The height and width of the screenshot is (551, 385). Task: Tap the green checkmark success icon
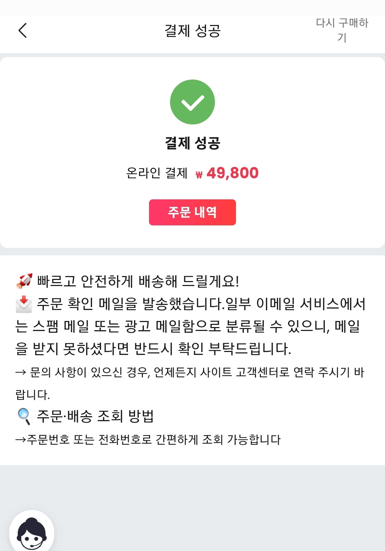[x=192, y=102]
